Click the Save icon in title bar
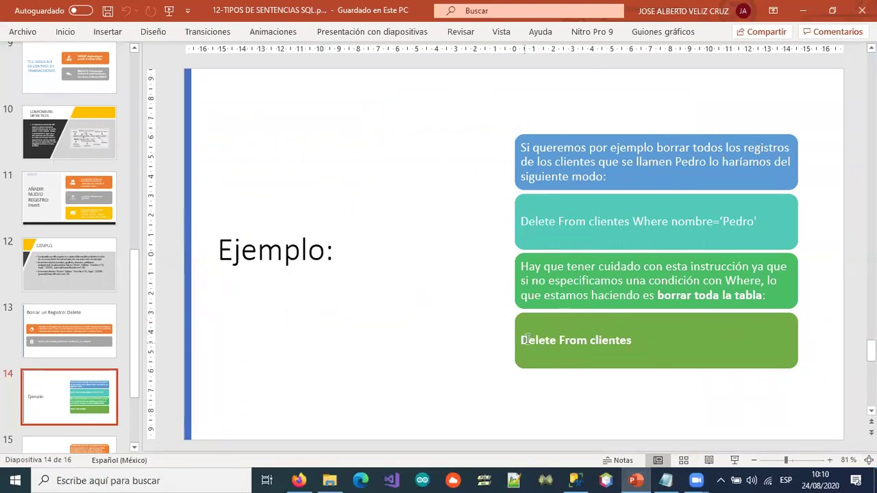This screenshot has width=877, height=493. 108,11
